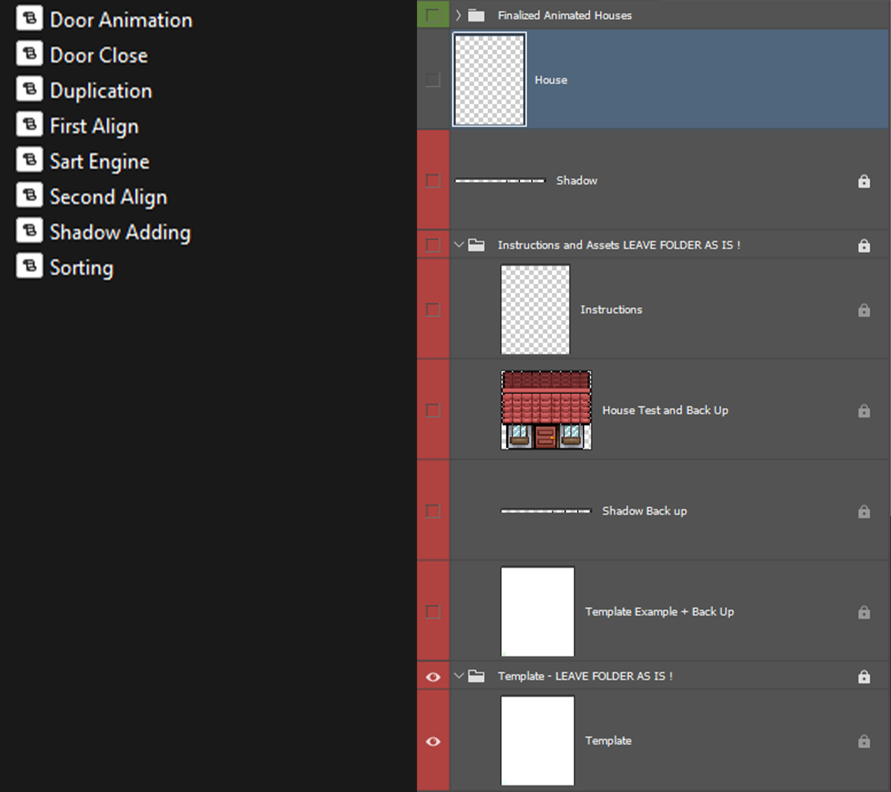Click Finalized Animated Houses folder icon
This screenshot has width=891, height=792.
point(476,16)
